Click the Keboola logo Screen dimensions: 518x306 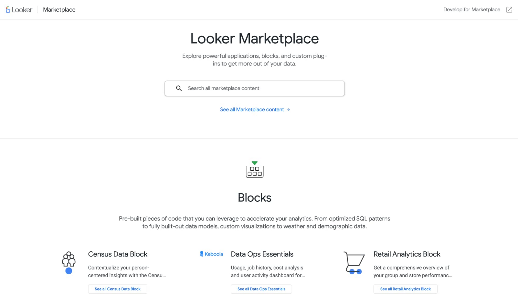[x=211, y=254]
